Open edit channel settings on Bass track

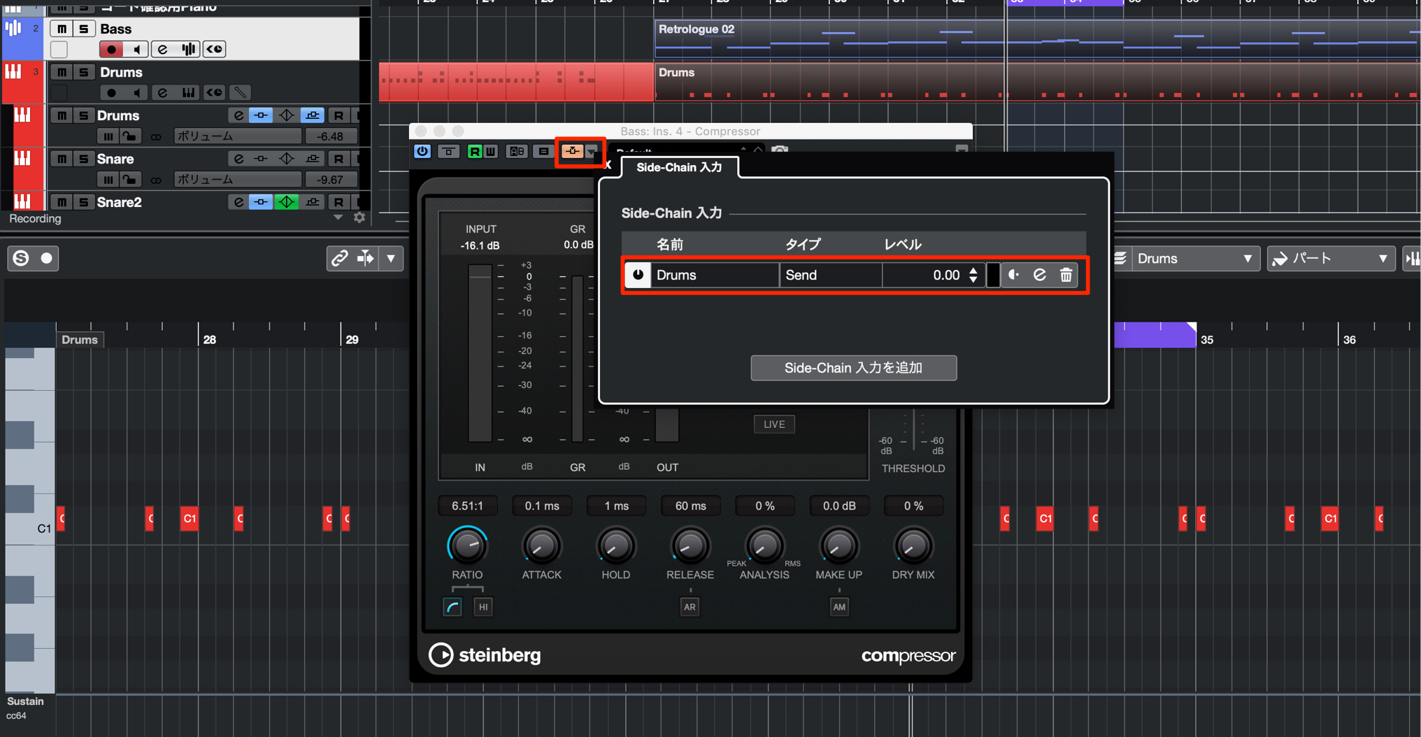click(x=163, y=49)
